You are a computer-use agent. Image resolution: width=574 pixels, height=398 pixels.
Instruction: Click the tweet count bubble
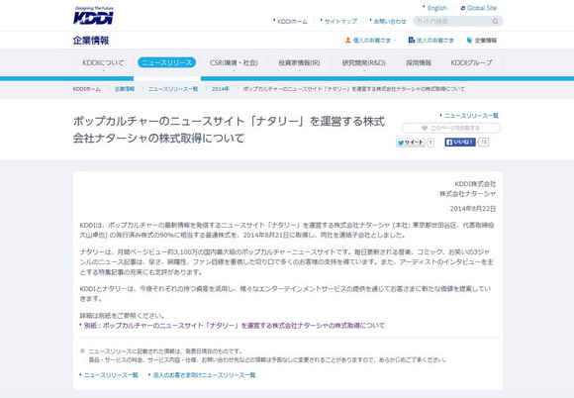tap(430, 143)
